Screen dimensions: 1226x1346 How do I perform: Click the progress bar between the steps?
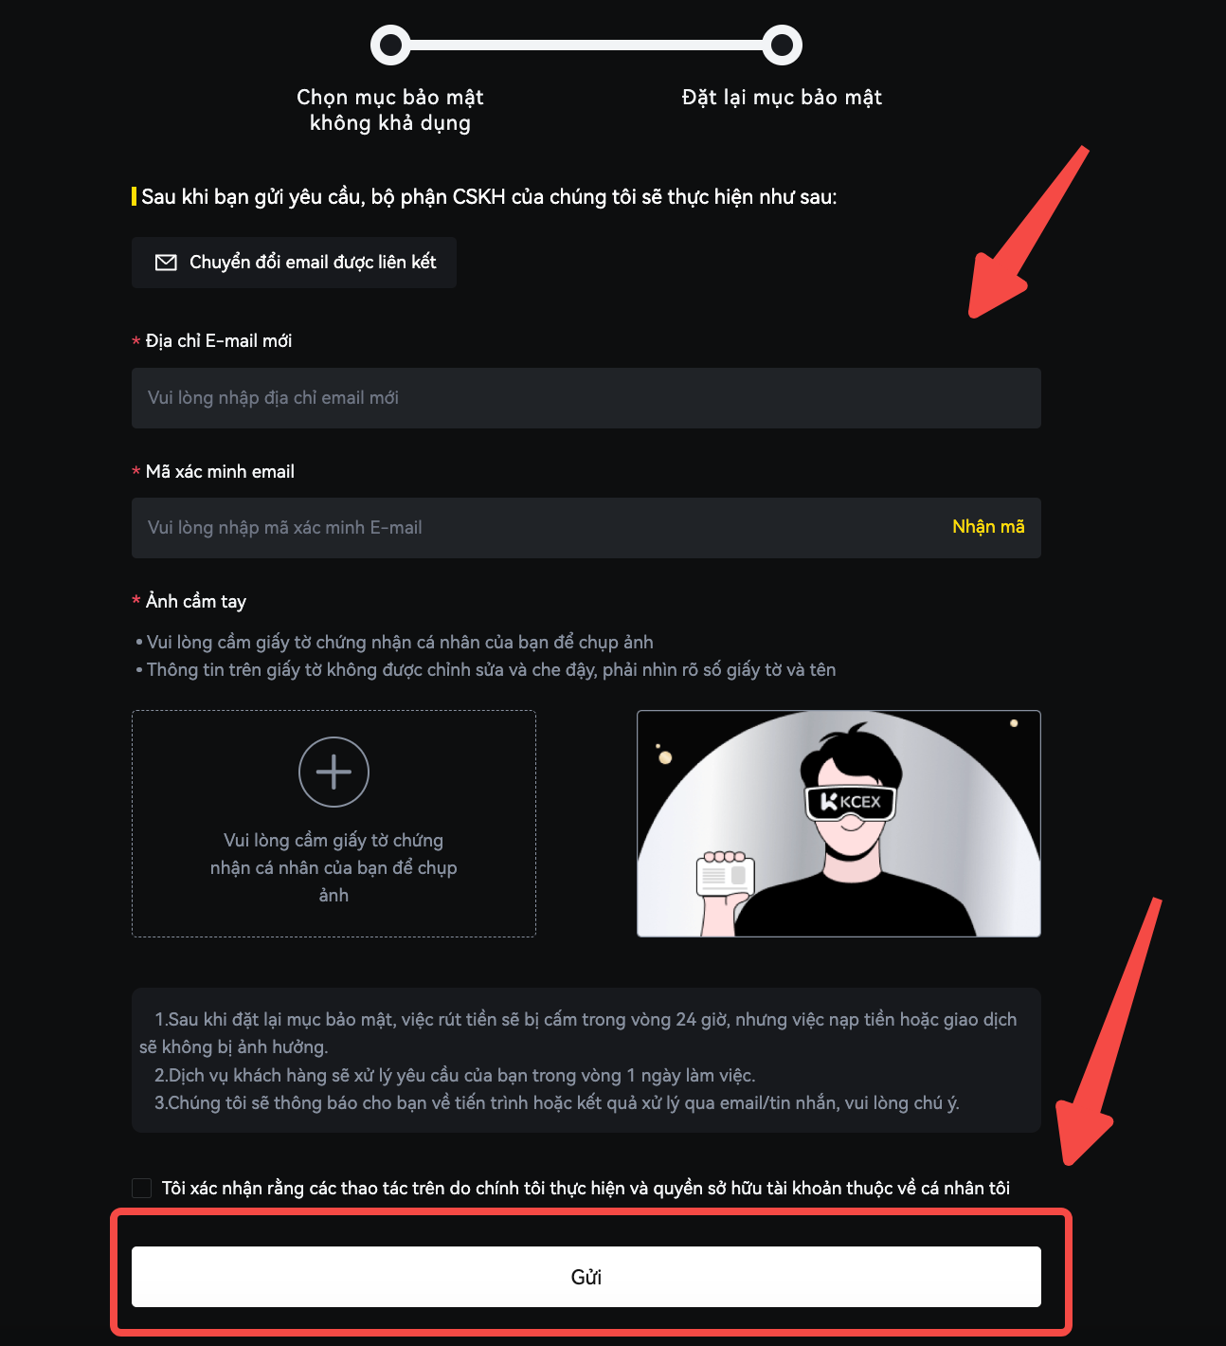tap(586, 45)
